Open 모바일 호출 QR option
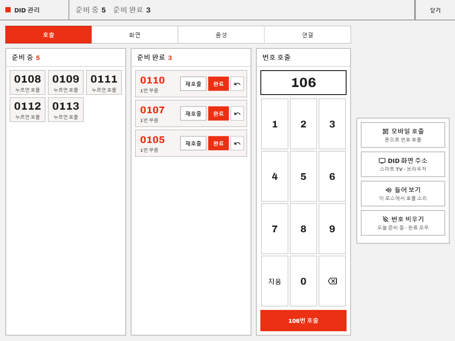This screenshot has height=341, width=455. [x=403, y=135]
